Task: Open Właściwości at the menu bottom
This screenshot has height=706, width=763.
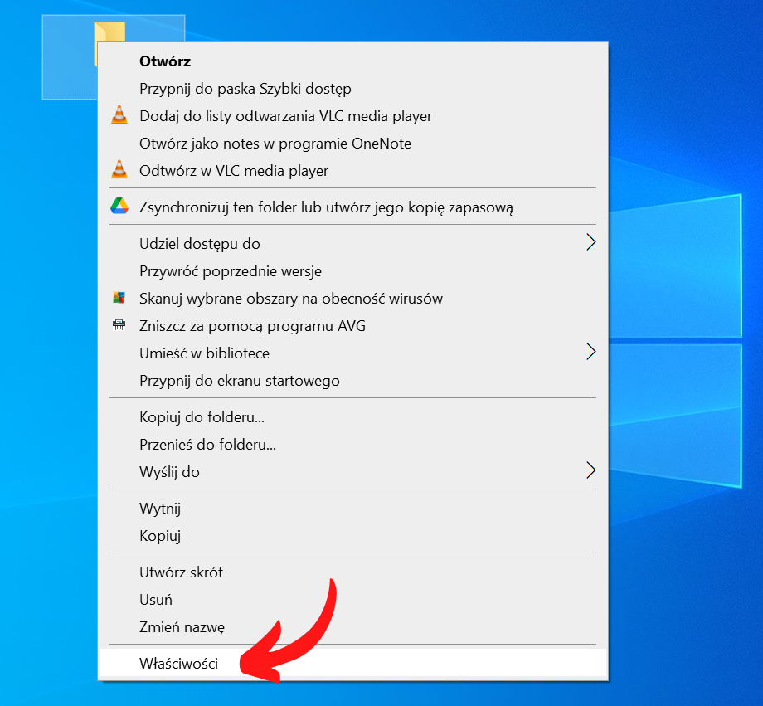Action: 353,663
